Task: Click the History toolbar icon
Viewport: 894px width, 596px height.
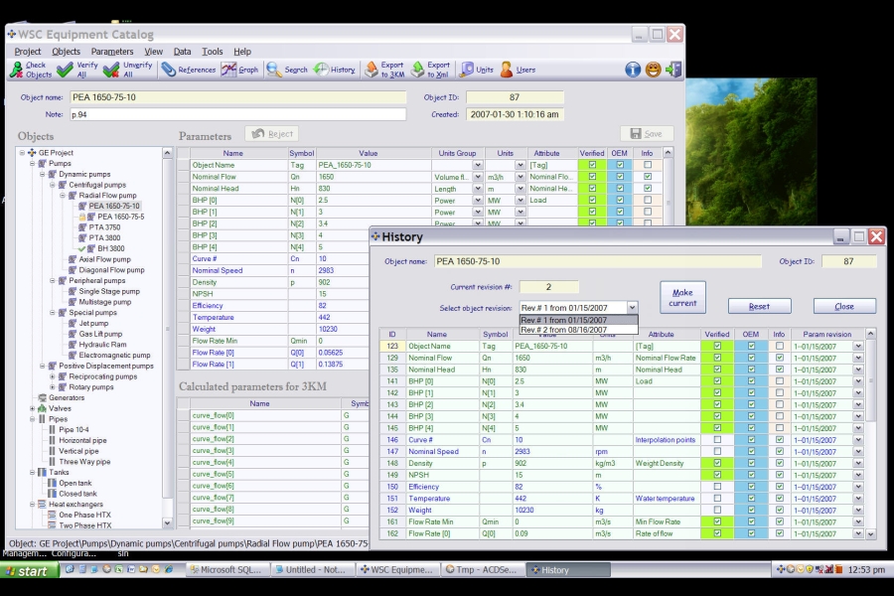Action: [335, 70]
